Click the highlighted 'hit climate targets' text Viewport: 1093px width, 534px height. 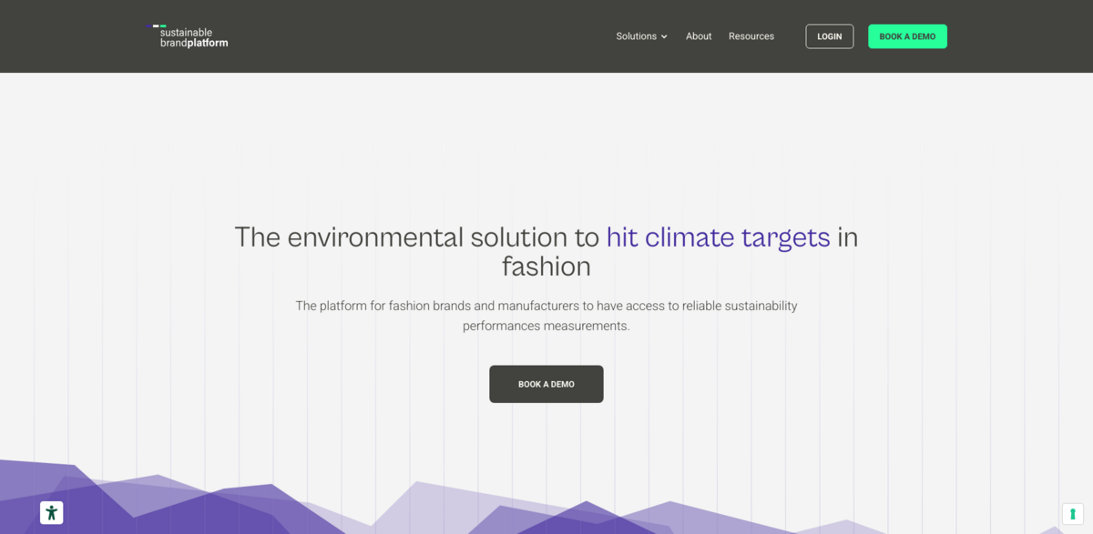pyautogui.click(x=719, y=237)
